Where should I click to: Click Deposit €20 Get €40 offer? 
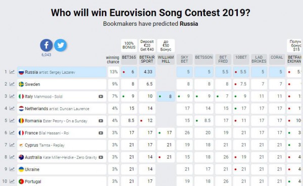147,45
